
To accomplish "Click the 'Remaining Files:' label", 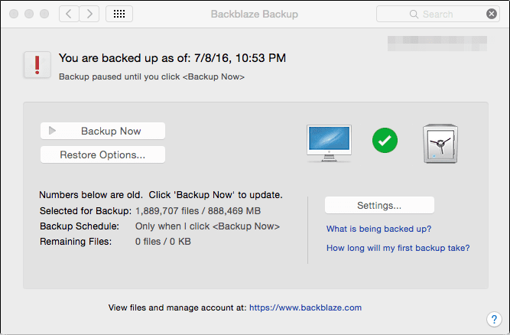I will pos(76,242).
